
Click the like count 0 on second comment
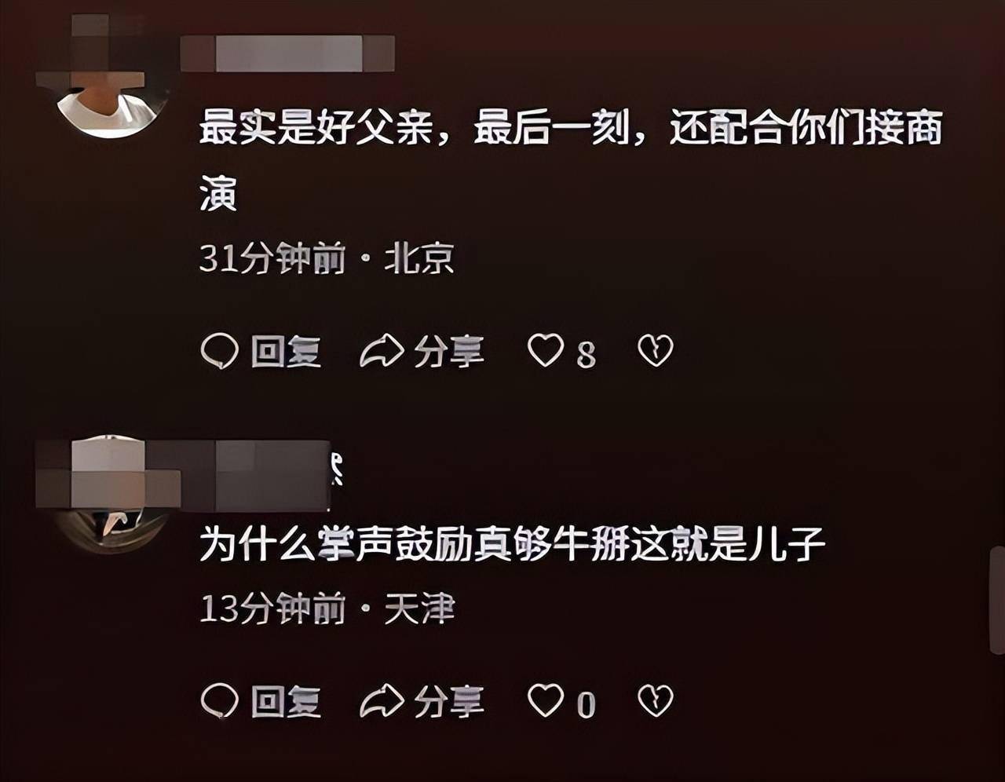pos(586,704)
